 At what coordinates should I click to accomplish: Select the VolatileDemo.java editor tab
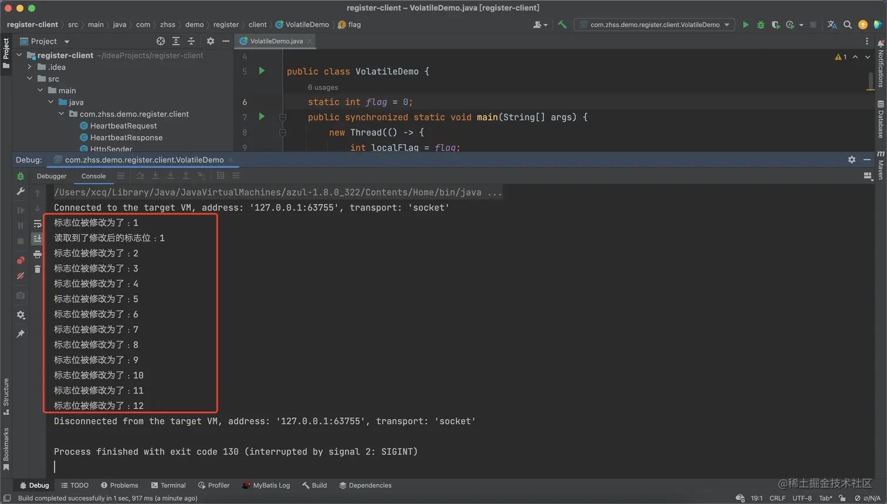click(276, 41)
